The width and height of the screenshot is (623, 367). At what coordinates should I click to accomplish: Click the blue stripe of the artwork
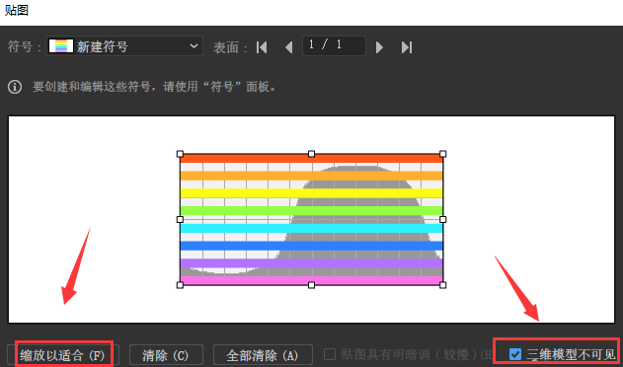click(x=312, y=246)
